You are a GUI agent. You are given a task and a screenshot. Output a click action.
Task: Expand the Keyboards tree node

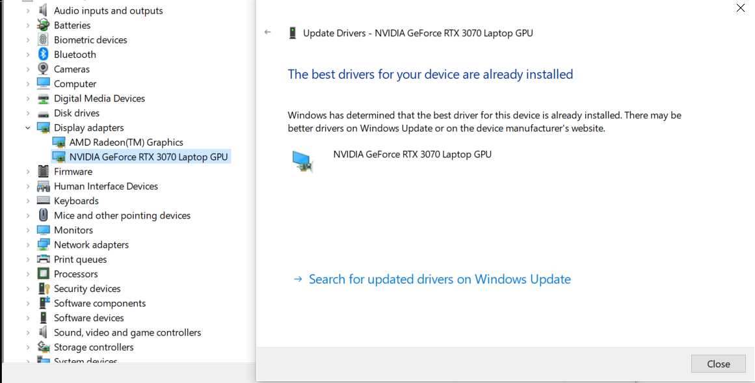28,201
